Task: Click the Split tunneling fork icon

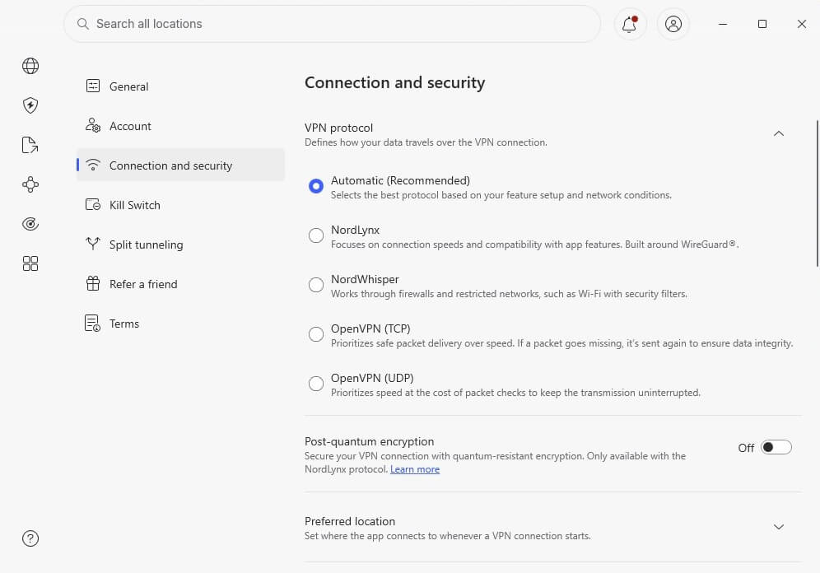Action: (93, 244)
